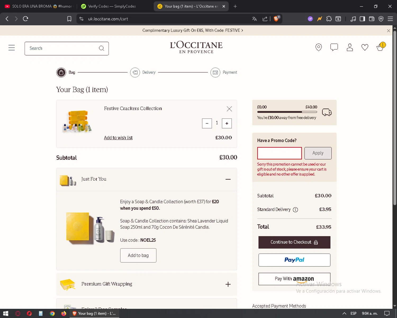
Task: Click the Delivery checkout step
Action: pyautogui.click(x=143, y=72)
